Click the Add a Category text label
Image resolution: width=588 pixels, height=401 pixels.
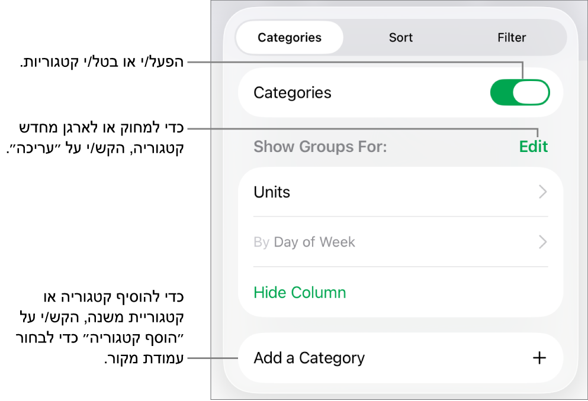coord(309,358)
